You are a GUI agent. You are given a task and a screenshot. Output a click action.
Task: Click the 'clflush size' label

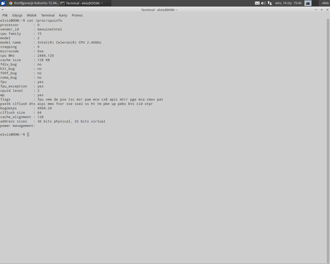pos(13,113)
